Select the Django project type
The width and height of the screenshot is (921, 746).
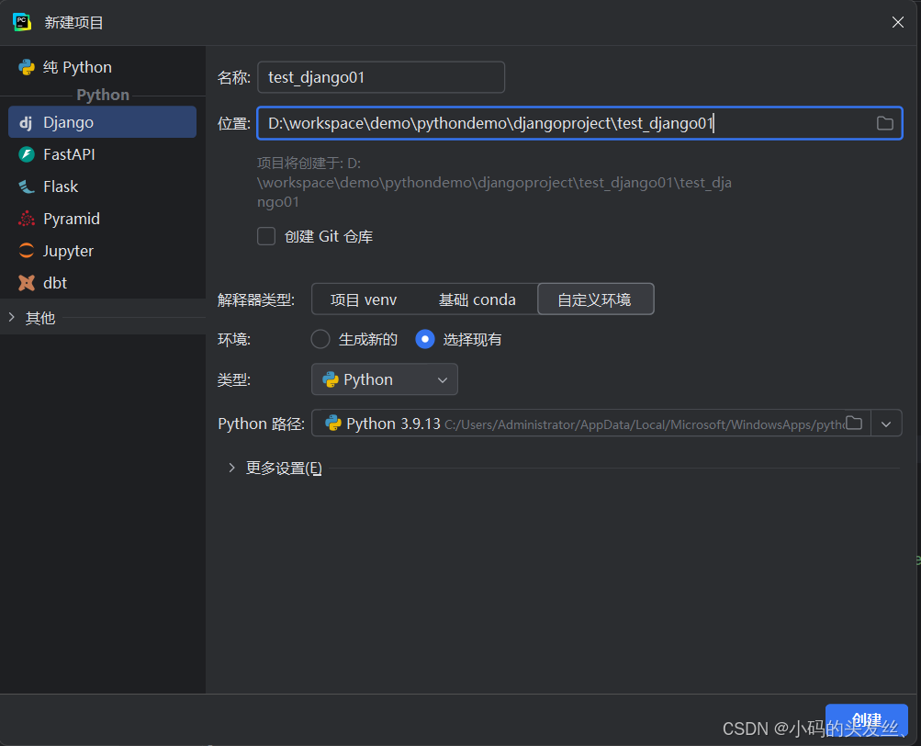click(x=102, y=122)
